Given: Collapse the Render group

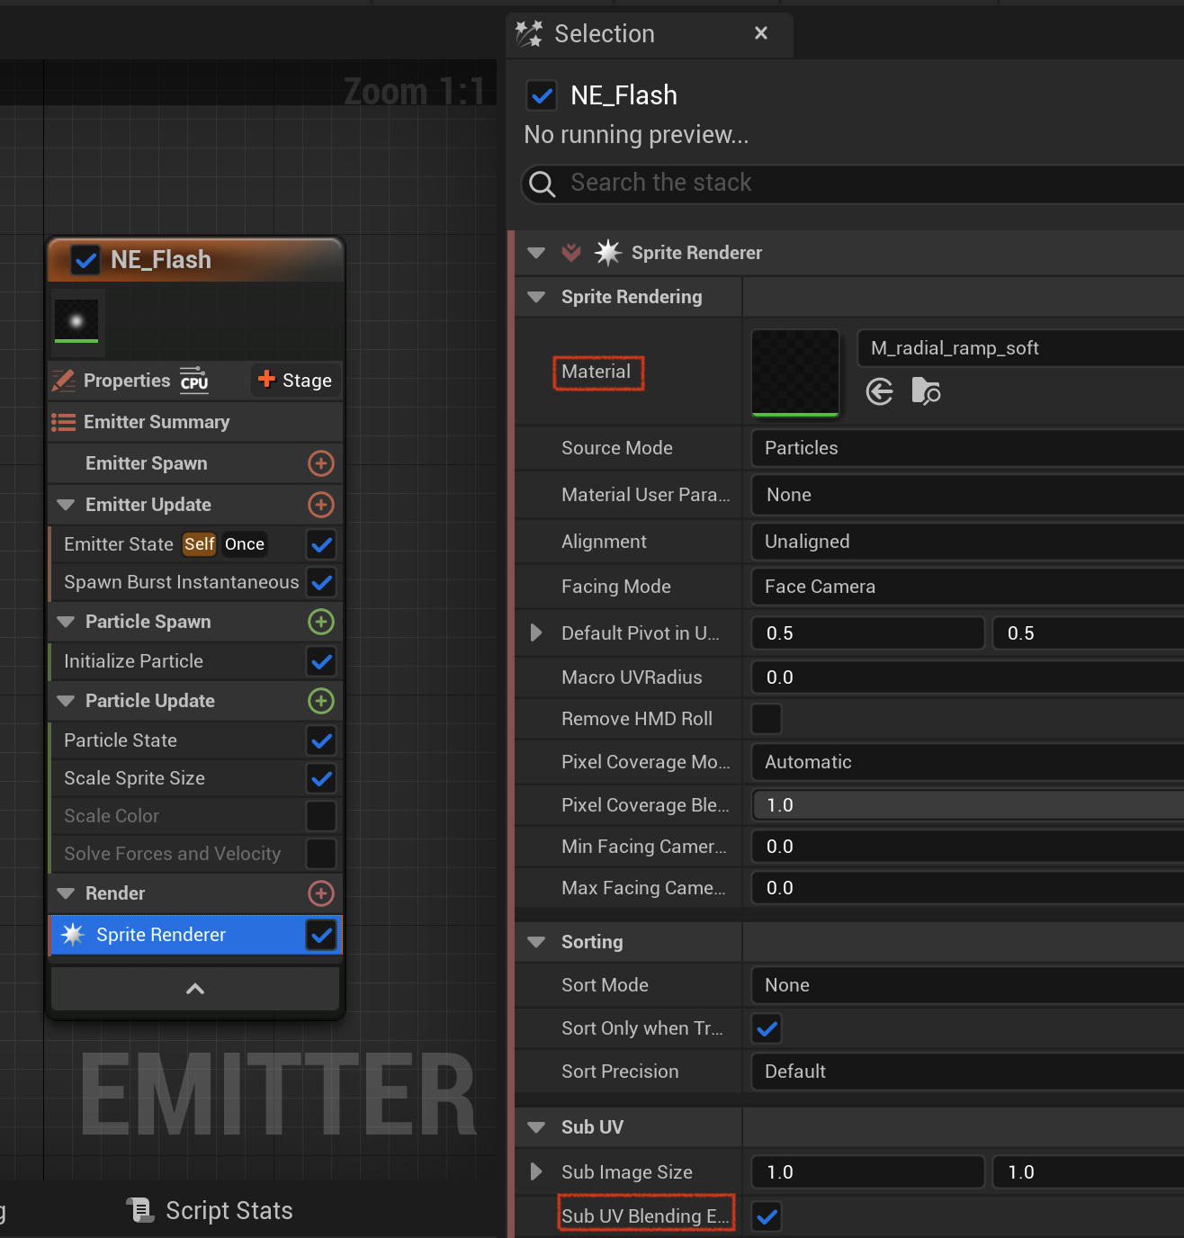Looking at the screenshot, I should [x=66, y=893].
